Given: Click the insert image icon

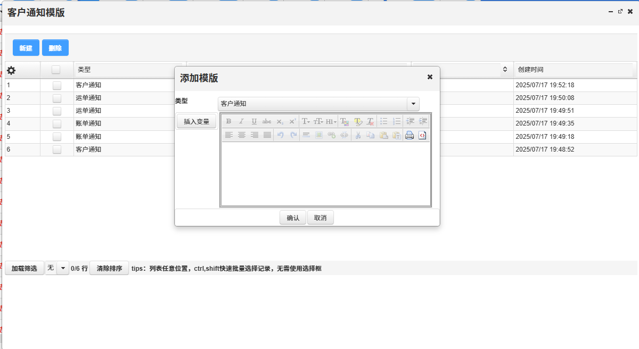Looking at the screenshot, I should pos(318,135).
